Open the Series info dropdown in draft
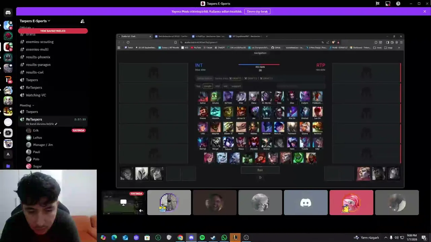This screenshot has width=431, height=242. click(204, 78)
